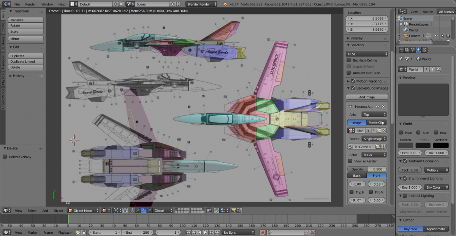
Task: Click OpenGL render animation clapper icon
Action: point(239,210)
